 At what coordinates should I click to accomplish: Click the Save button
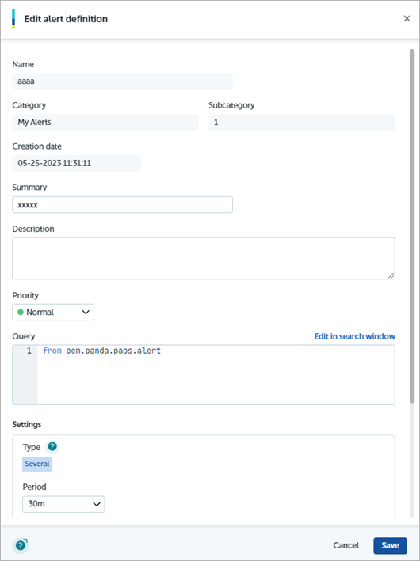390,545
